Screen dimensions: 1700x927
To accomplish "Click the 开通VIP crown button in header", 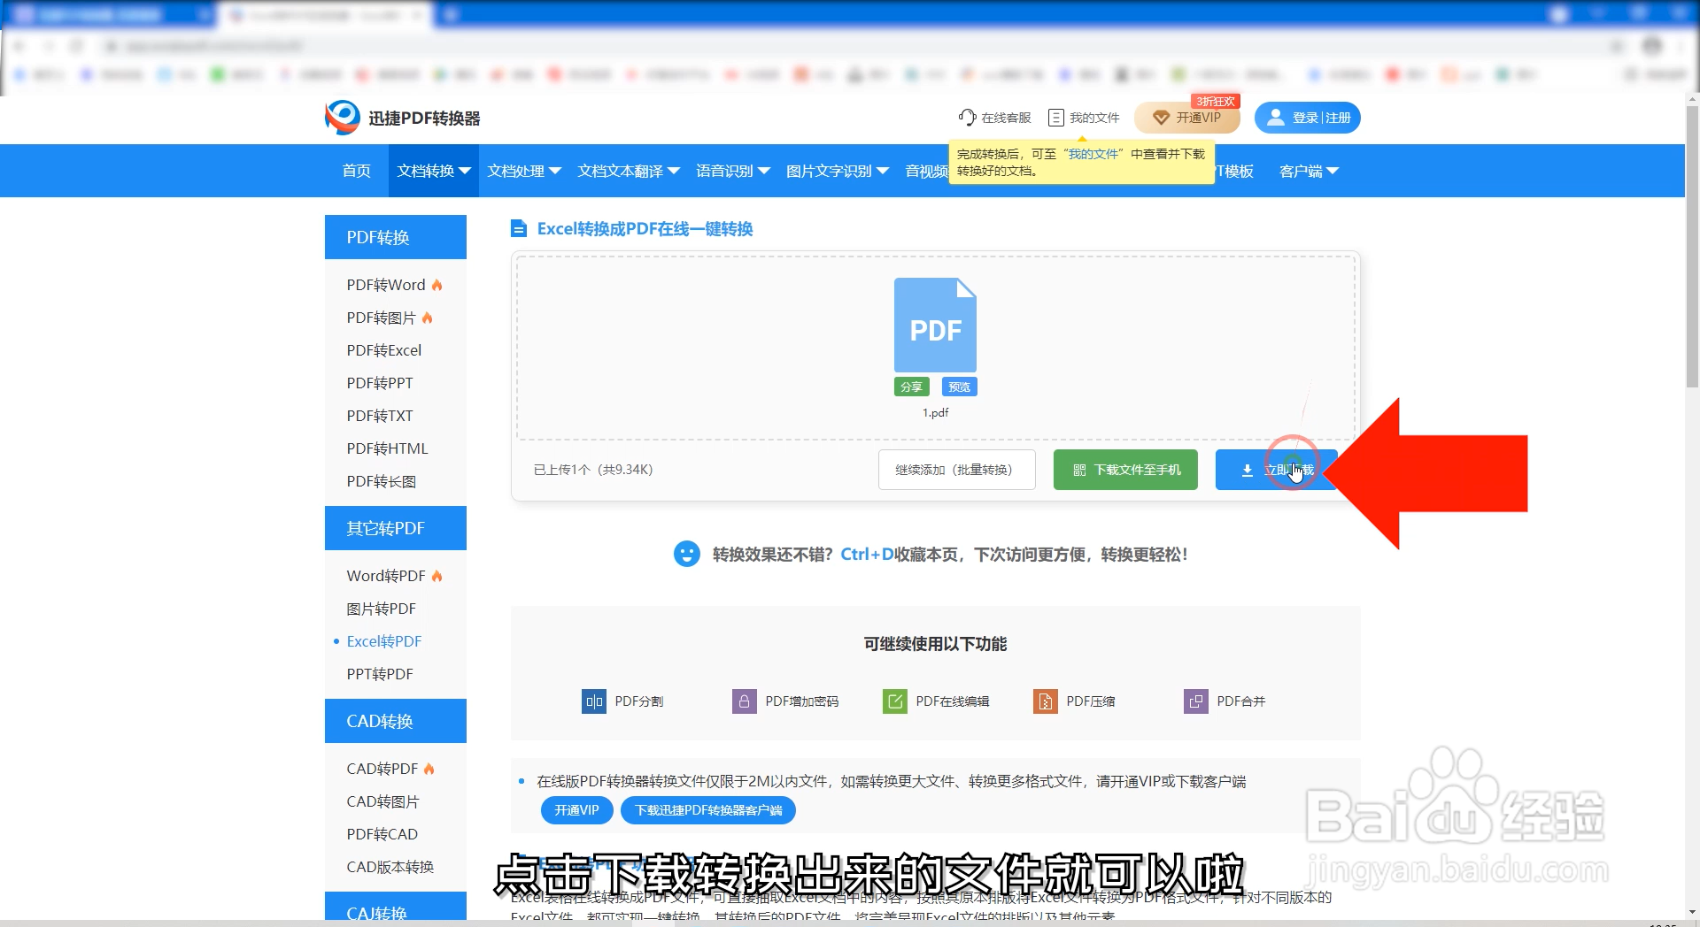I will [1186, 117].
